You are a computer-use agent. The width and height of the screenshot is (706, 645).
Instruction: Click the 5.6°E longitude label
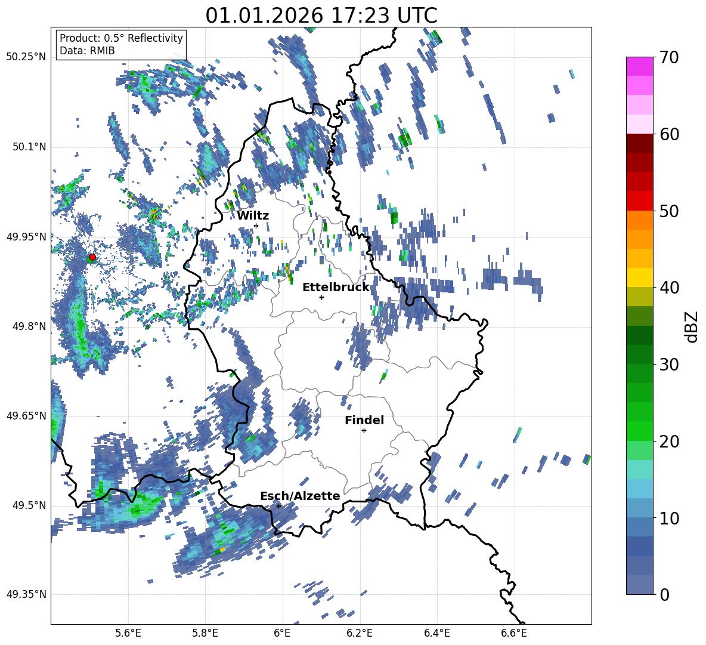[x=128, y=634]
